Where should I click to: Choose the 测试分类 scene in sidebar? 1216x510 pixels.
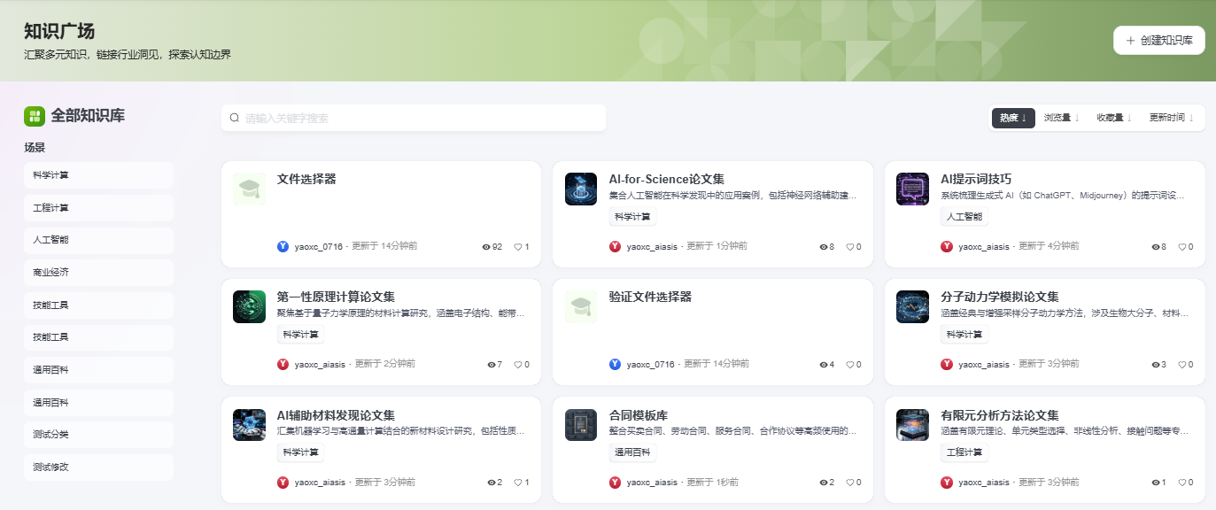coord(98,435)
